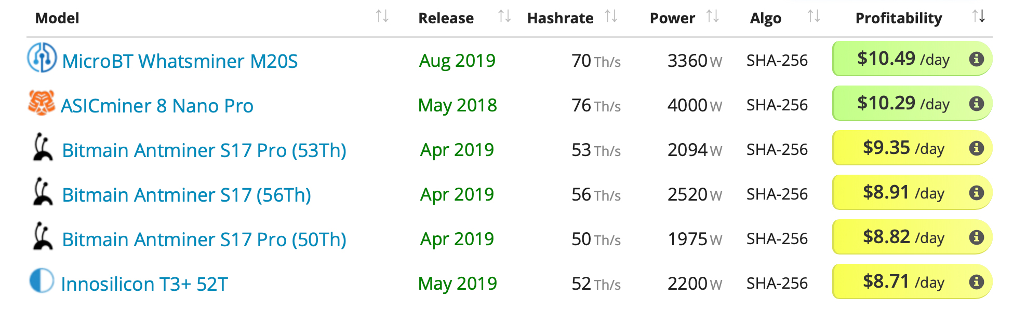The image size is (1013, 311).
Task: Open Bitmain Antminer S17 Pro (53Th) link
Action: point(204,150)
